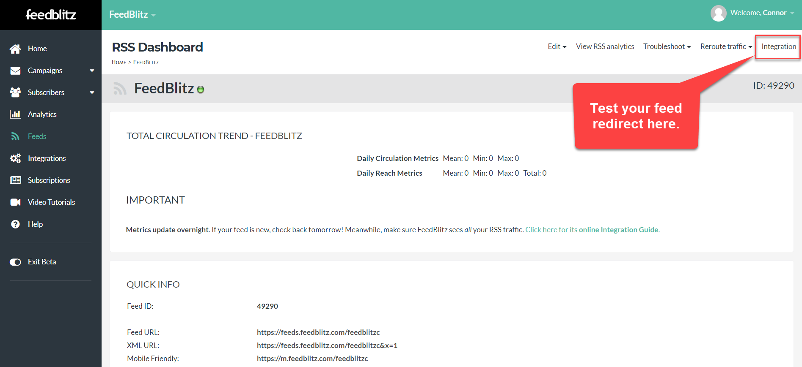The height and width of the screenshot is (367, 802).
Task: Click the TOTAL CIRCULATION TREND - FEEDBLITZ heading
Action: coord(214,136)
